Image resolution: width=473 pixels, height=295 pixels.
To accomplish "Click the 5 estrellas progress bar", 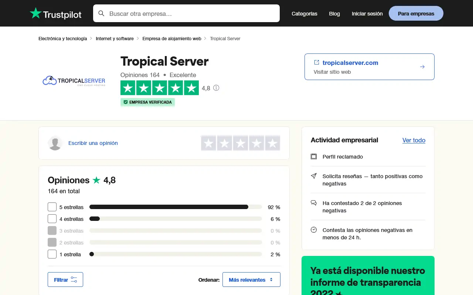I will [176, 207].
